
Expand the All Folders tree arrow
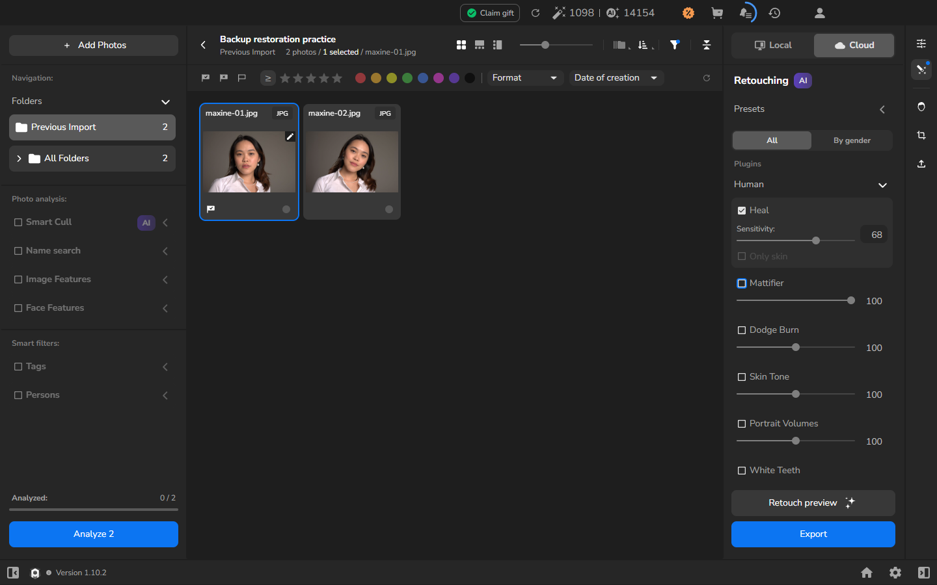point(19,159)
